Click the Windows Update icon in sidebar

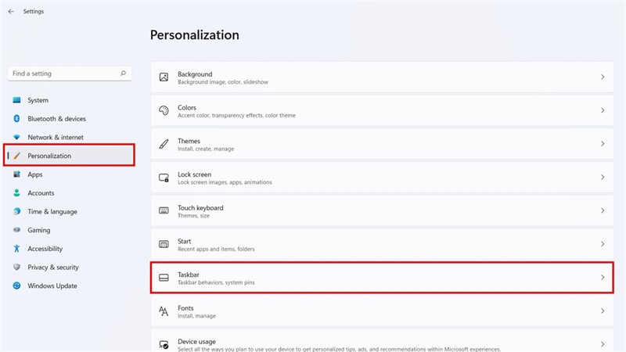point(16,286)
